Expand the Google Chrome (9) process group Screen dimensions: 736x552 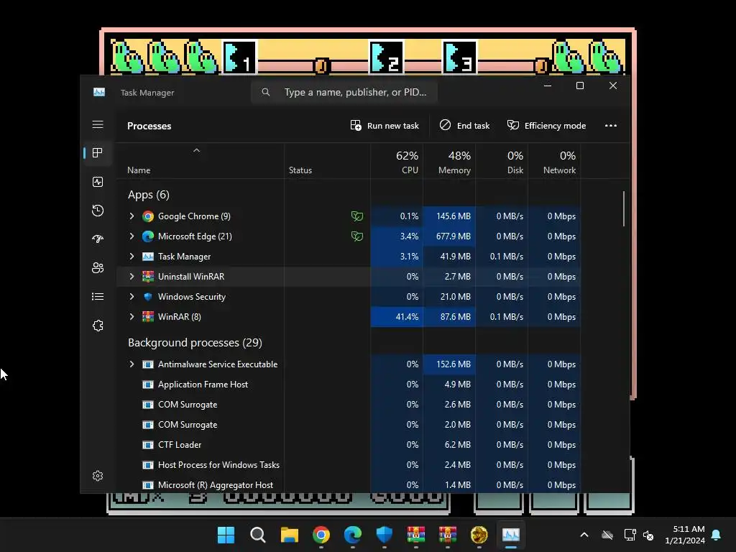tap(132, 216)
